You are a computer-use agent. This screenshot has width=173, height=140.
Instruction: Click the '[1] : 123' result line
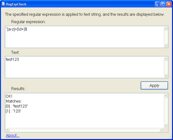(x=13, y=111)
